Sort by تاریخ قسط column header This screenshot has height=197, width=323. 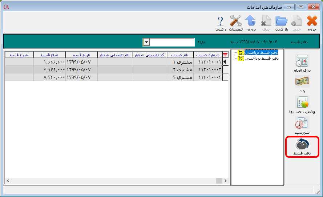tap(81, 55)
